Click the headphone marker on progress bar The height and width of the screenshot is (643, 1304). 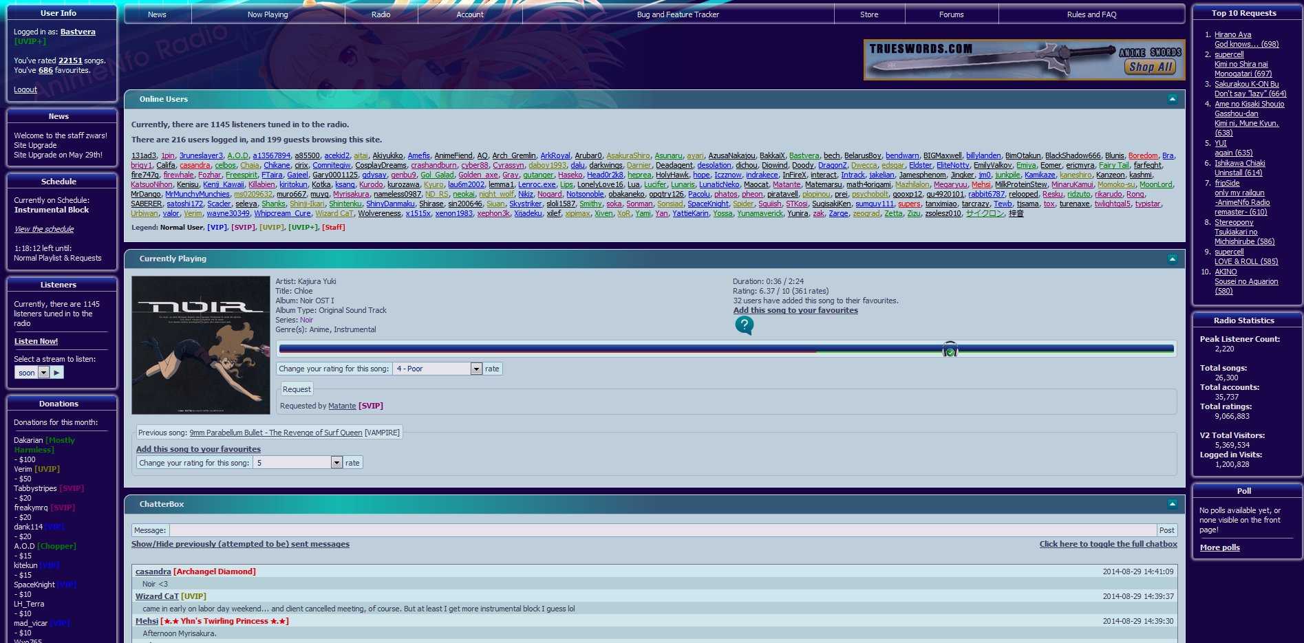coord(950,349)
